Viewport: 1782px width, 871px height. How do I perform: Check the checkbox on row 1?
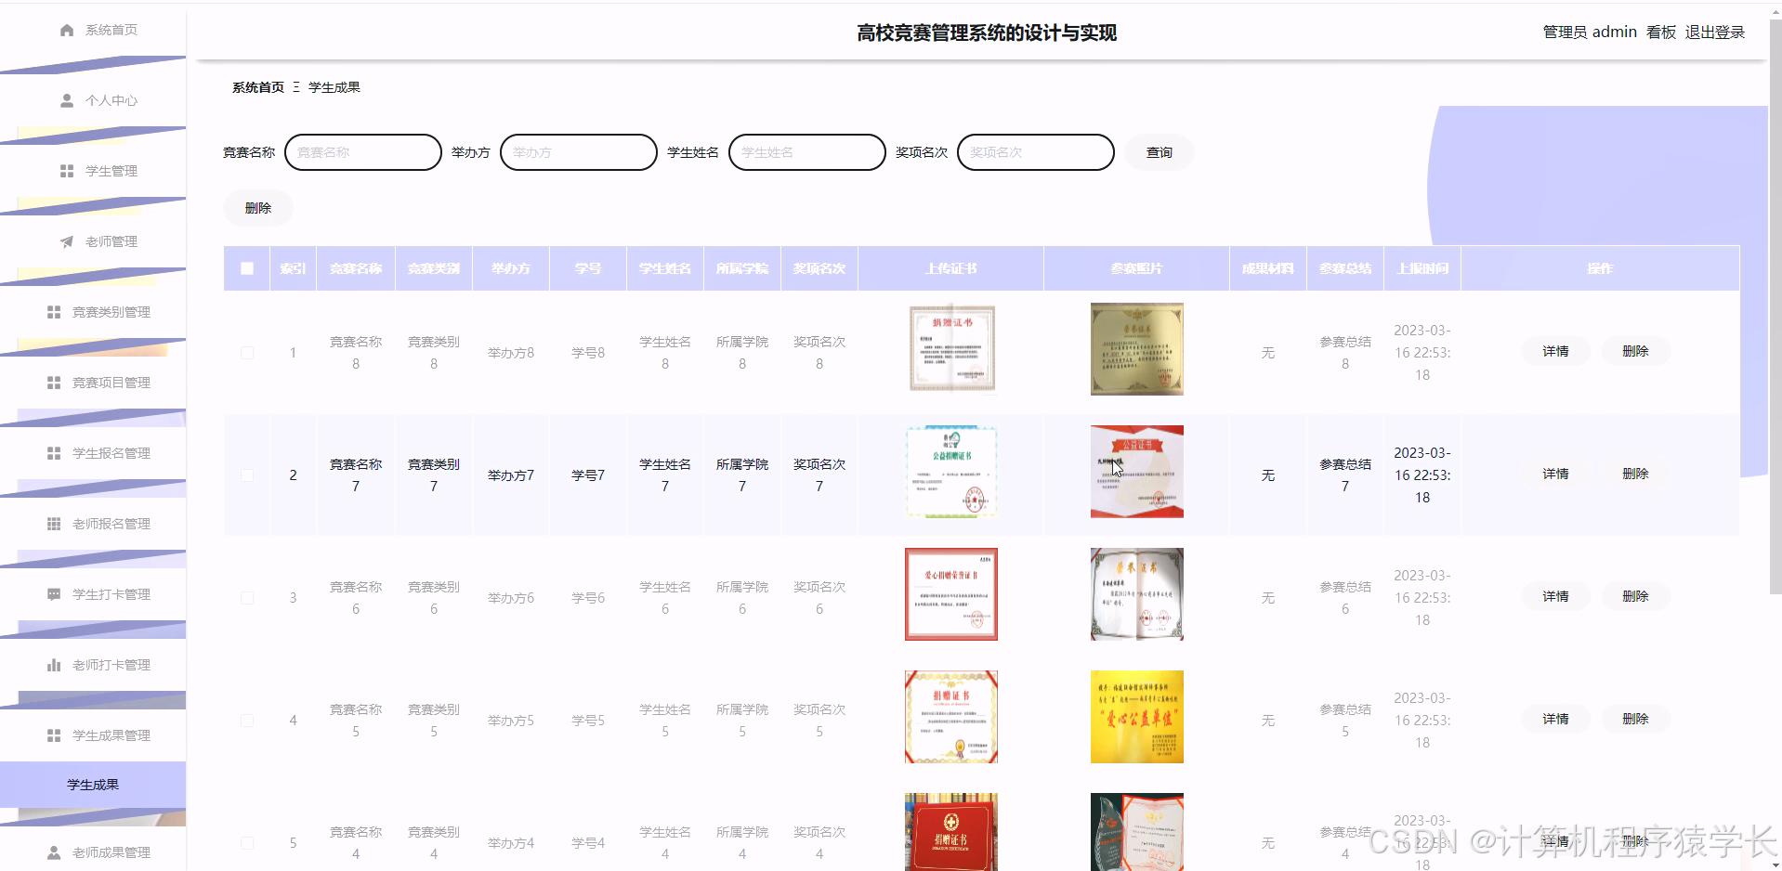(246, 353)
